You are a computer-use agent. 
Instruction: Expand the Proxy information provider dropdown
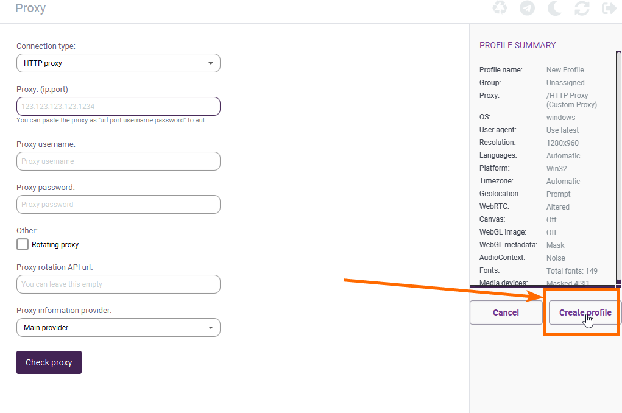pos(118,328)
